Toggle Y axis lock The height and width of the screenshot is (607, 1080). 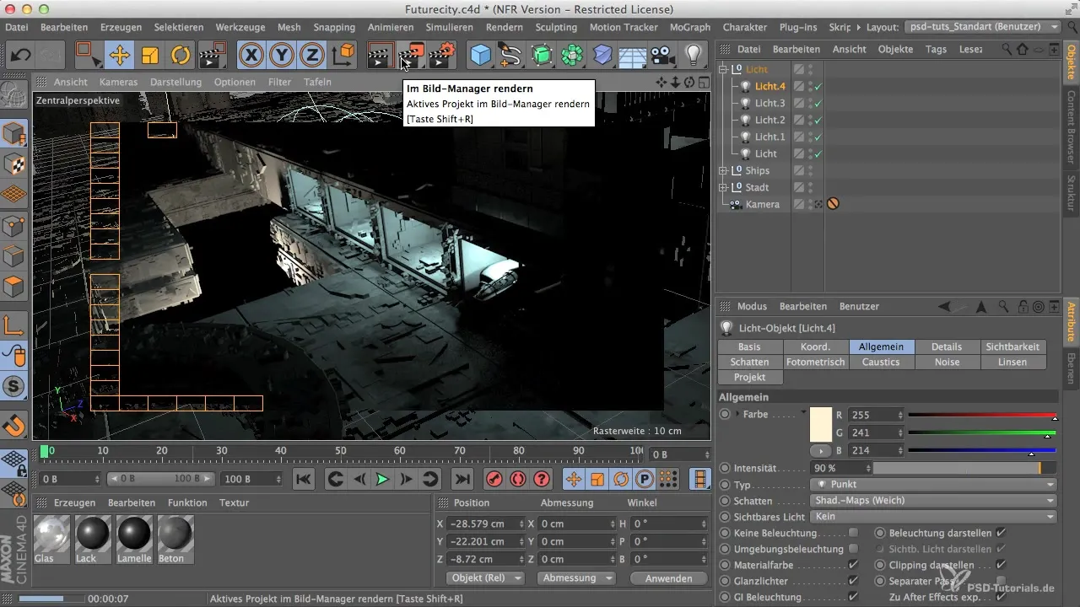[282, 56]
